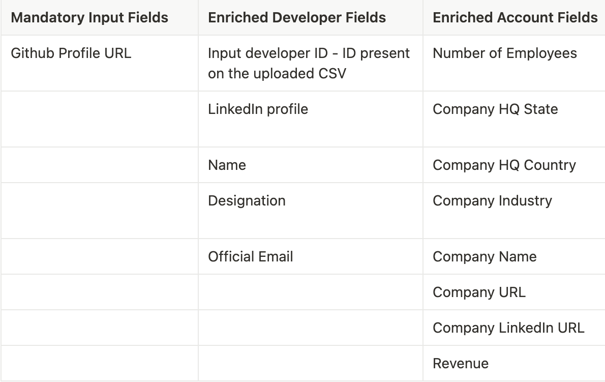Image resolution: width=605 pixels, height=382 pixels.
Task: Select the Company Name cell
Action: click(x=485, y=257)
